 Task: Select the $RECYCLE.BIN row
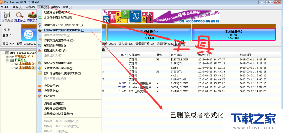[191, 60]
